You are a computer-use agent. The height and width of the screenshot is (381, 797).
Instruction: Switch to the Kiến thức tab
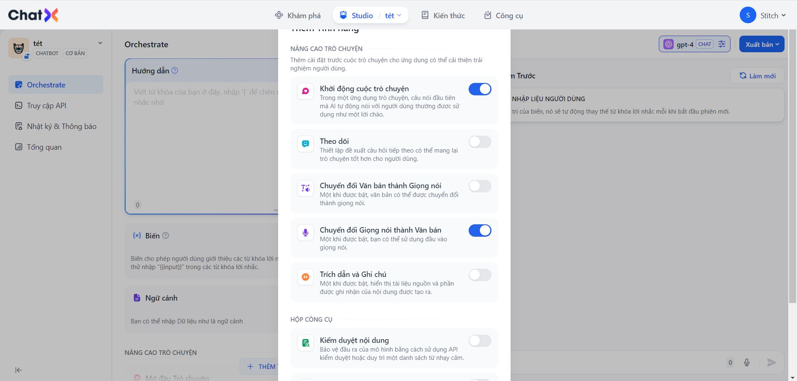(x=443, y=15)
